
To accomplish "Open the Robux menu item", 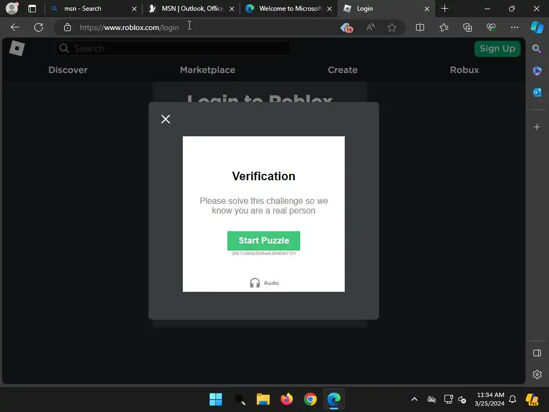I will [x=464, y=70].
